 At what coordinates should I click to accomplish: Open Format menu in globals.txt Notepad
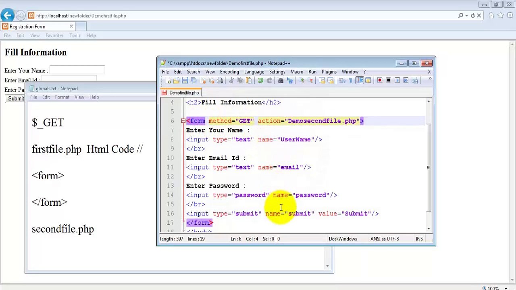point(62,97)
